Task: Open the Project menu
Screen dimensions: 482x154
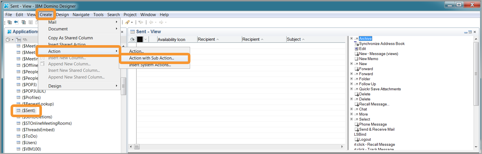Action: [x=130, y=15]
